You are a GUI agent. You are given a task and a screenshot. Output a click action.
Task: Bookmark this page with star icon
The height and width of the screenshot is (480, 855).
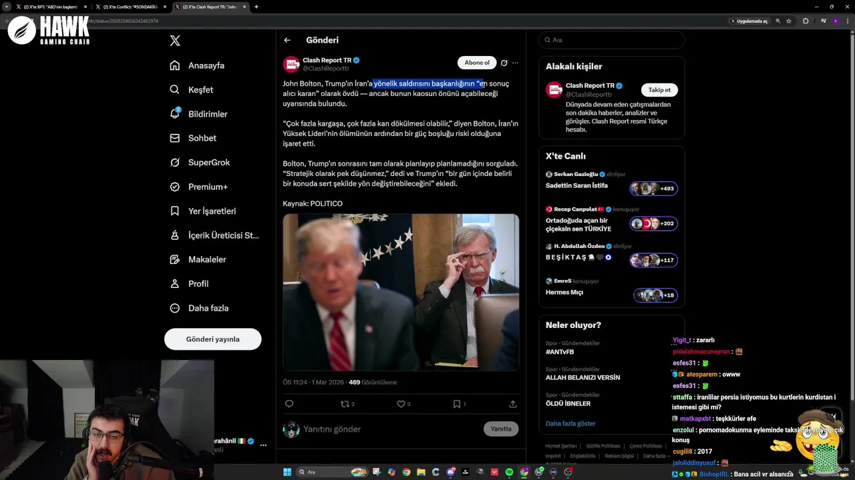pyautogui.click(x=789, y=21)
